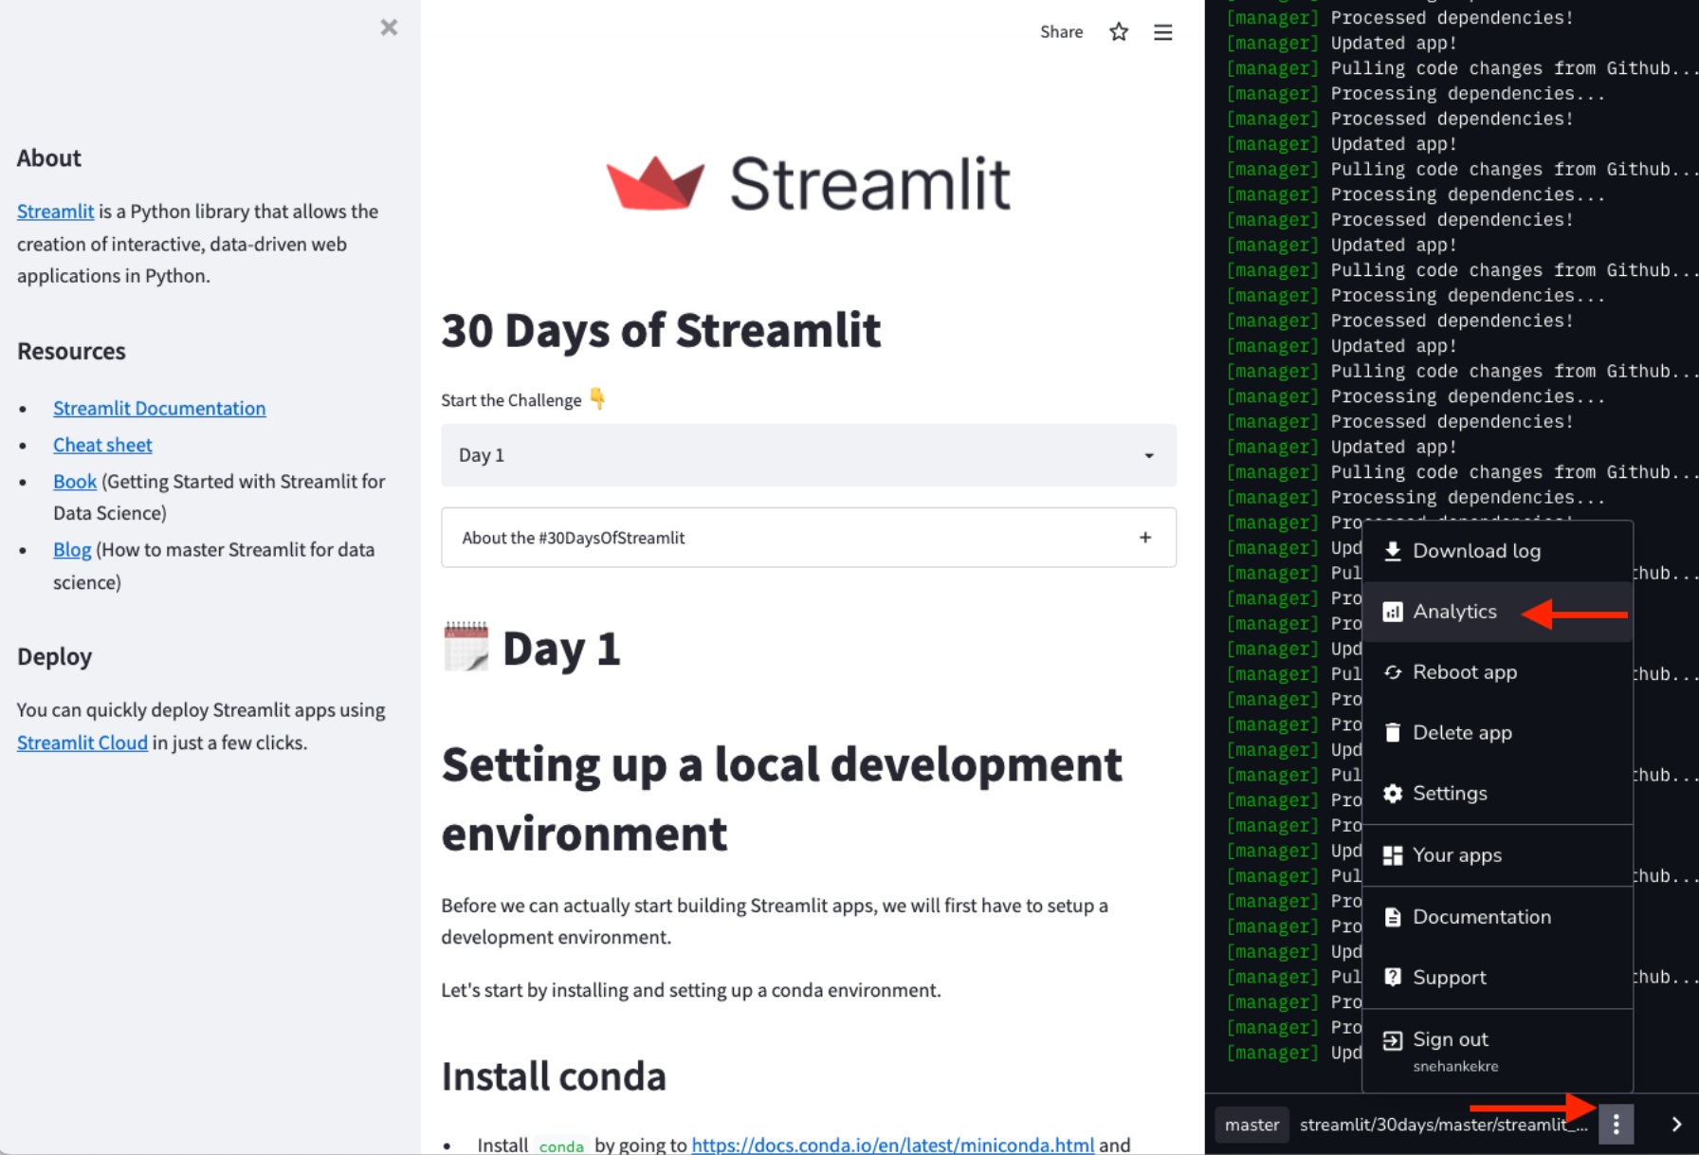The height and width of the screenshot is (1155, 1699).
Task: Click Sign out in the menu
Action: (1450, 1039)
